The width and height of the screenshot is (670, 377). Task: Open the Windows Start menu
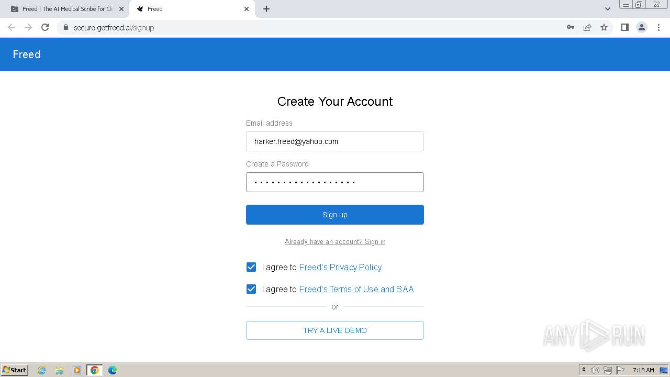point(15,370)
